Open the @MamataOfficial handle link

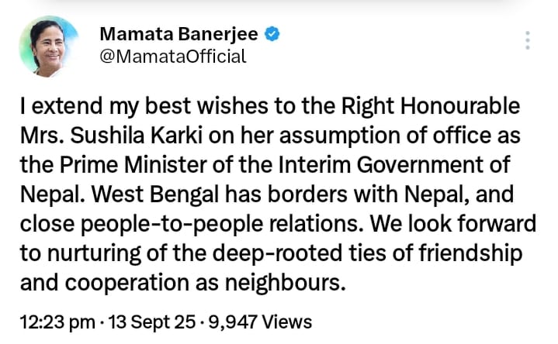pos(172,56)
